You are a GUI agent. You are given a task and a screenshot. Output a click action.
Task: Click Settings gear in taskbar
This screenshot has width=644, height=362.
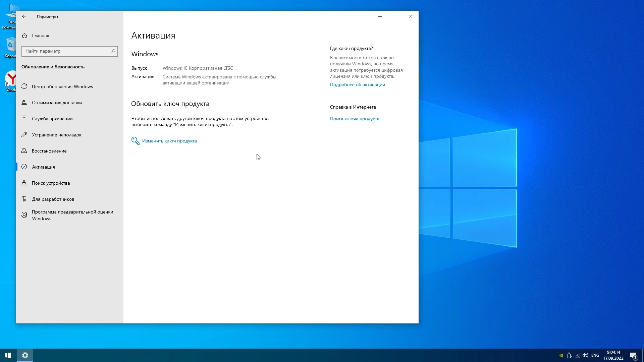[25, 355]
